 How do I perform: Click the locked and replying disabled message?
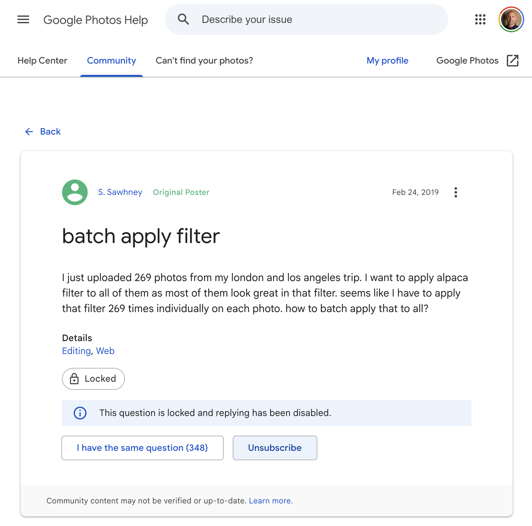pyautogui.click(x=215, y=413)
